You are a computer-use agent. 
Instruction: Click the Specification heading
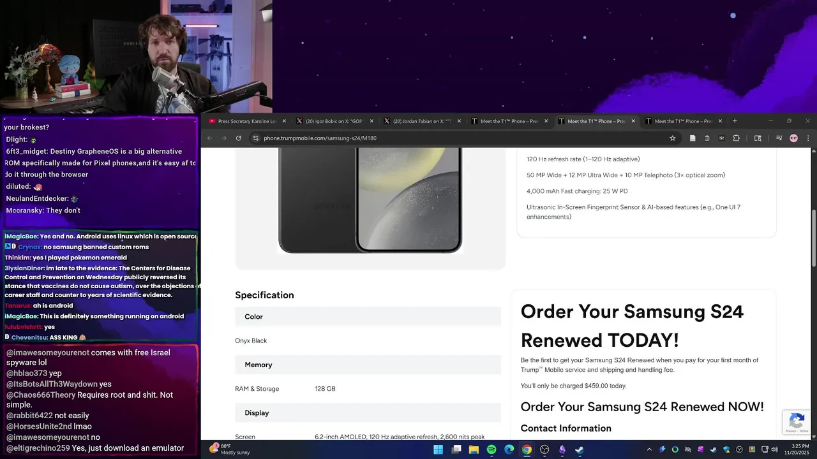tap(264, 295)
